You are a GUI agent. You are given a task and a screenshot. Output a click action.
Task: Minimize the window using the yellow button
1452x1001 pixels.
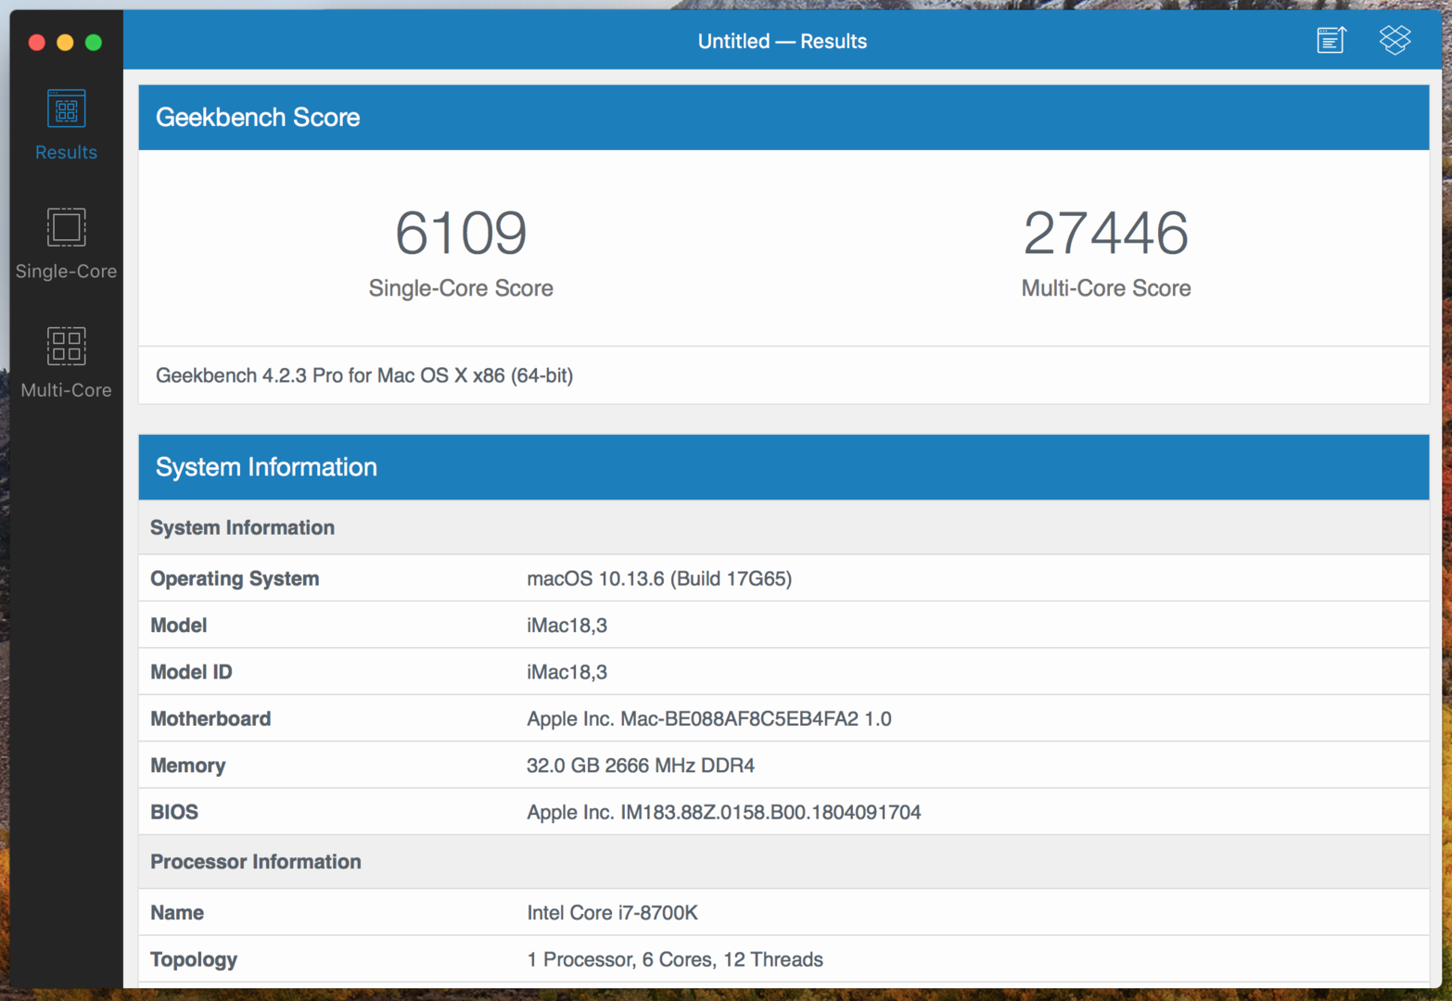65,43
